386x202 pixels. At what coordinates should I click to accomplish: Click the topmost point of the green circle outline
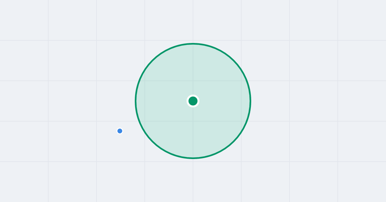tap(193, 44)
